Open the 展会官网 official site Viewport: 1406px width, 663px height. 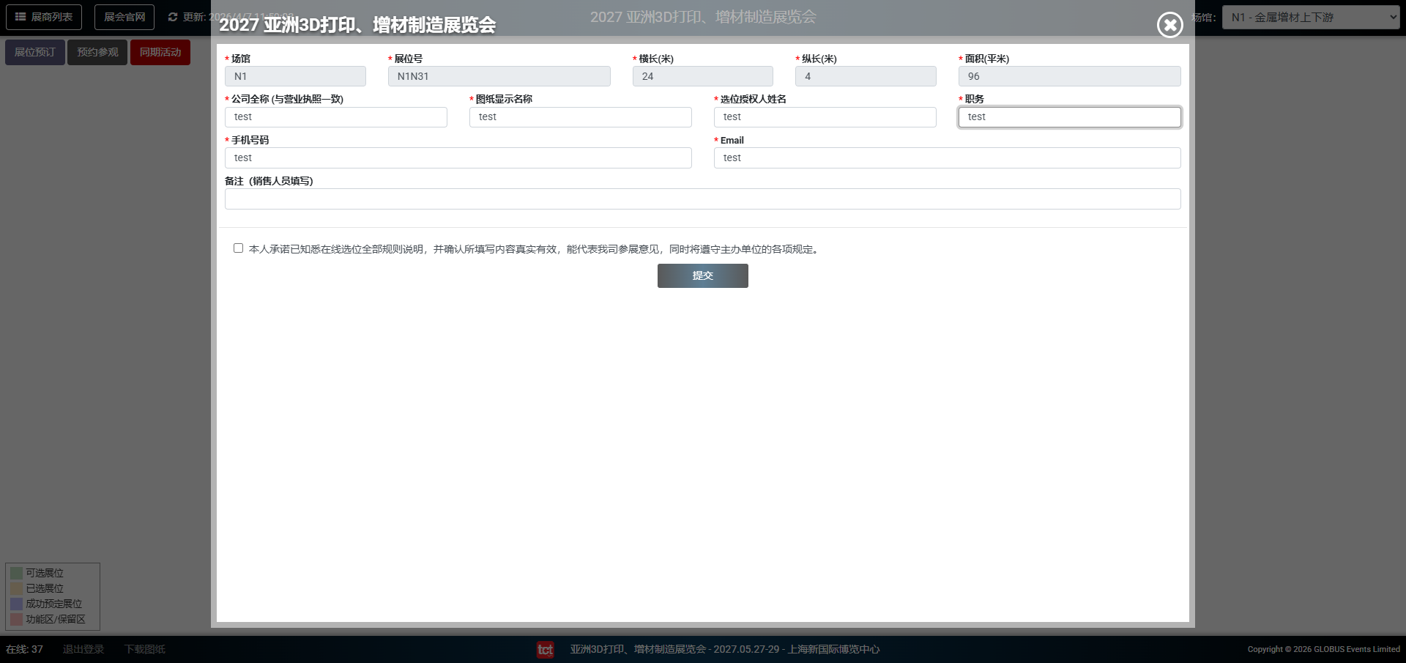[124, 17]
